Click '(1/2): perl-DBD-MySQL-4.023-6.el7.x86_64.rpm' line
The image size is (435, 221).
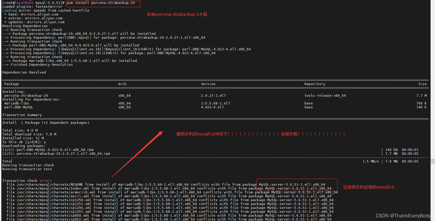(x=48, y=150)
